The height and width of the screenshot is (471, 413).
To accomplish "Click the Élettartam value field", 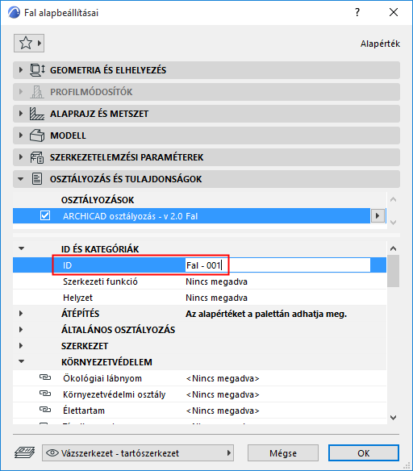I will [x=223, y=411].
